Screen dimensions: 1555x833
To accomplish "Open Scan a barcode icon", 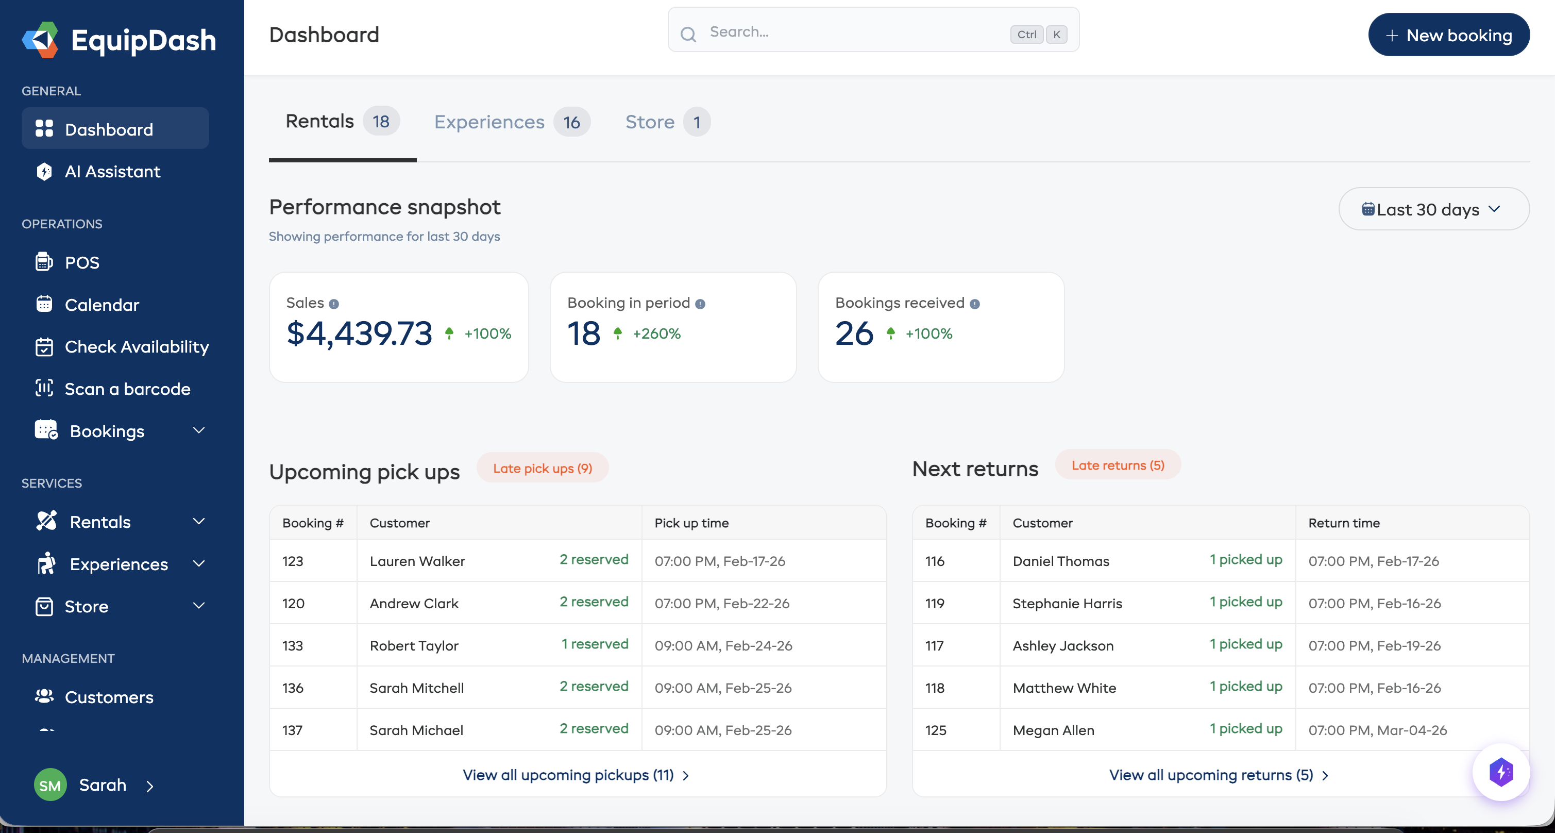I will [44, 389].
